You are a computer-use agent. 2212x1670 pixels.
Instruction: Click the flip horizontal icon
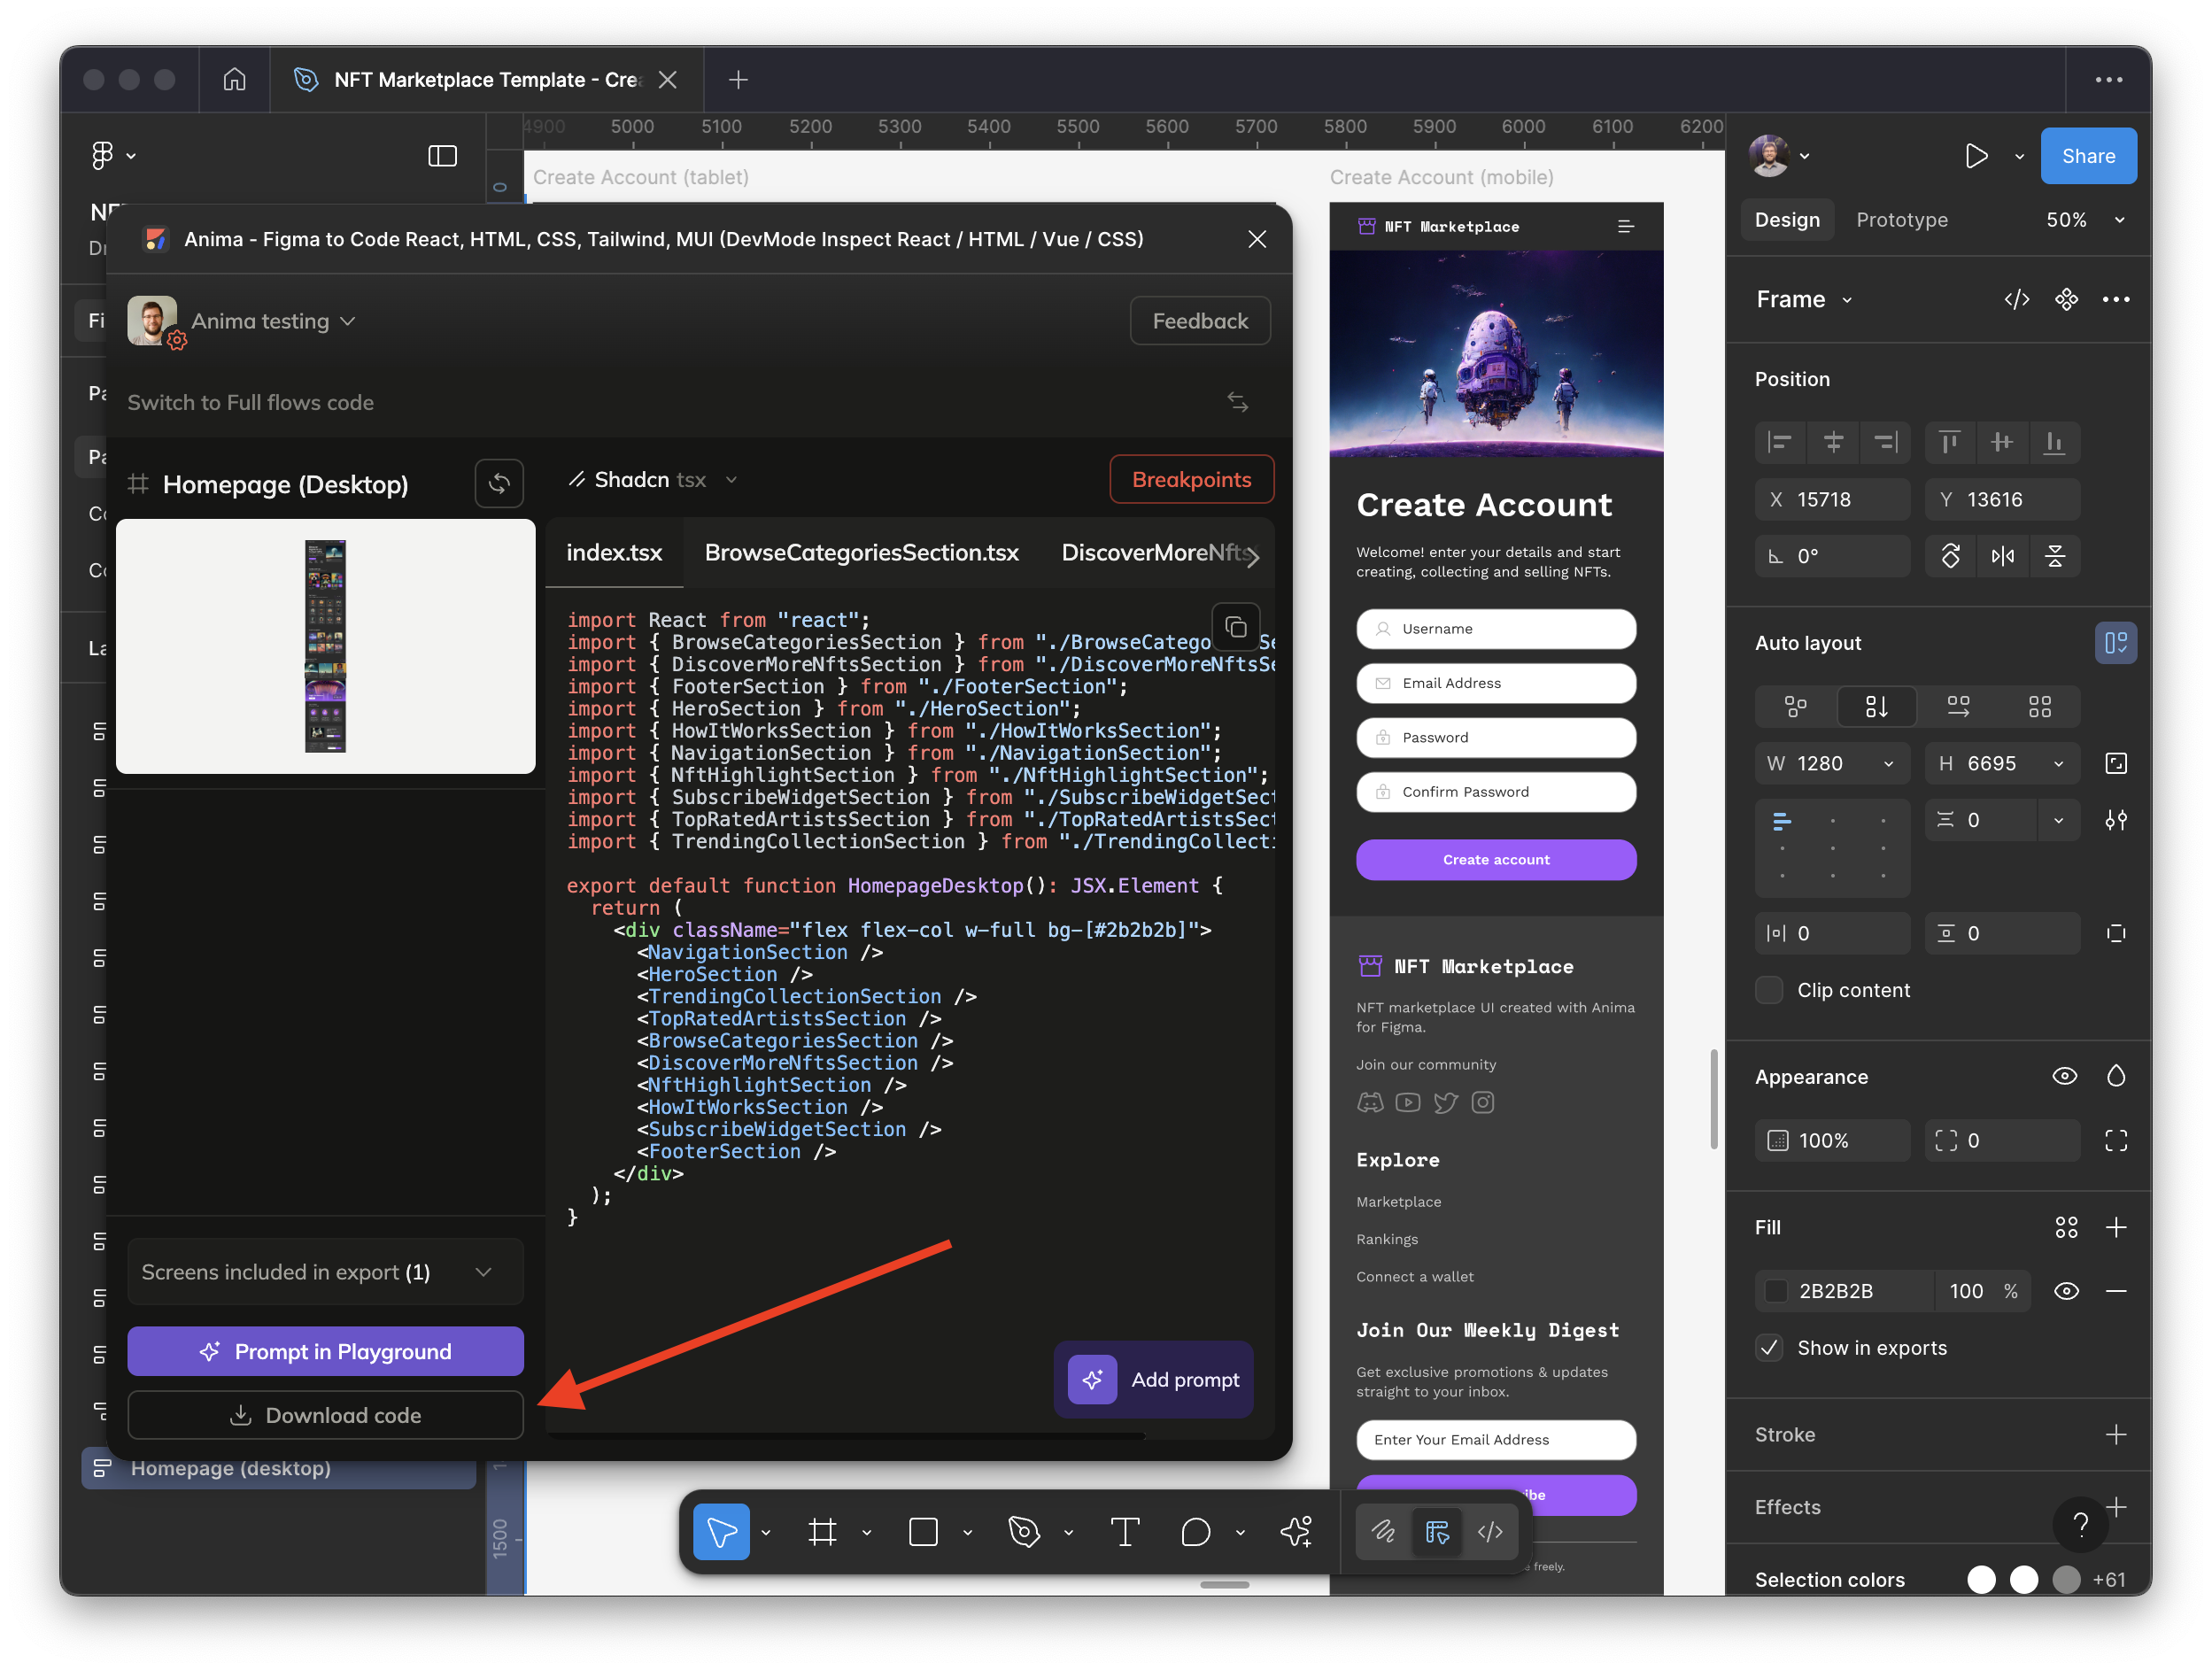click(2002, 556)
